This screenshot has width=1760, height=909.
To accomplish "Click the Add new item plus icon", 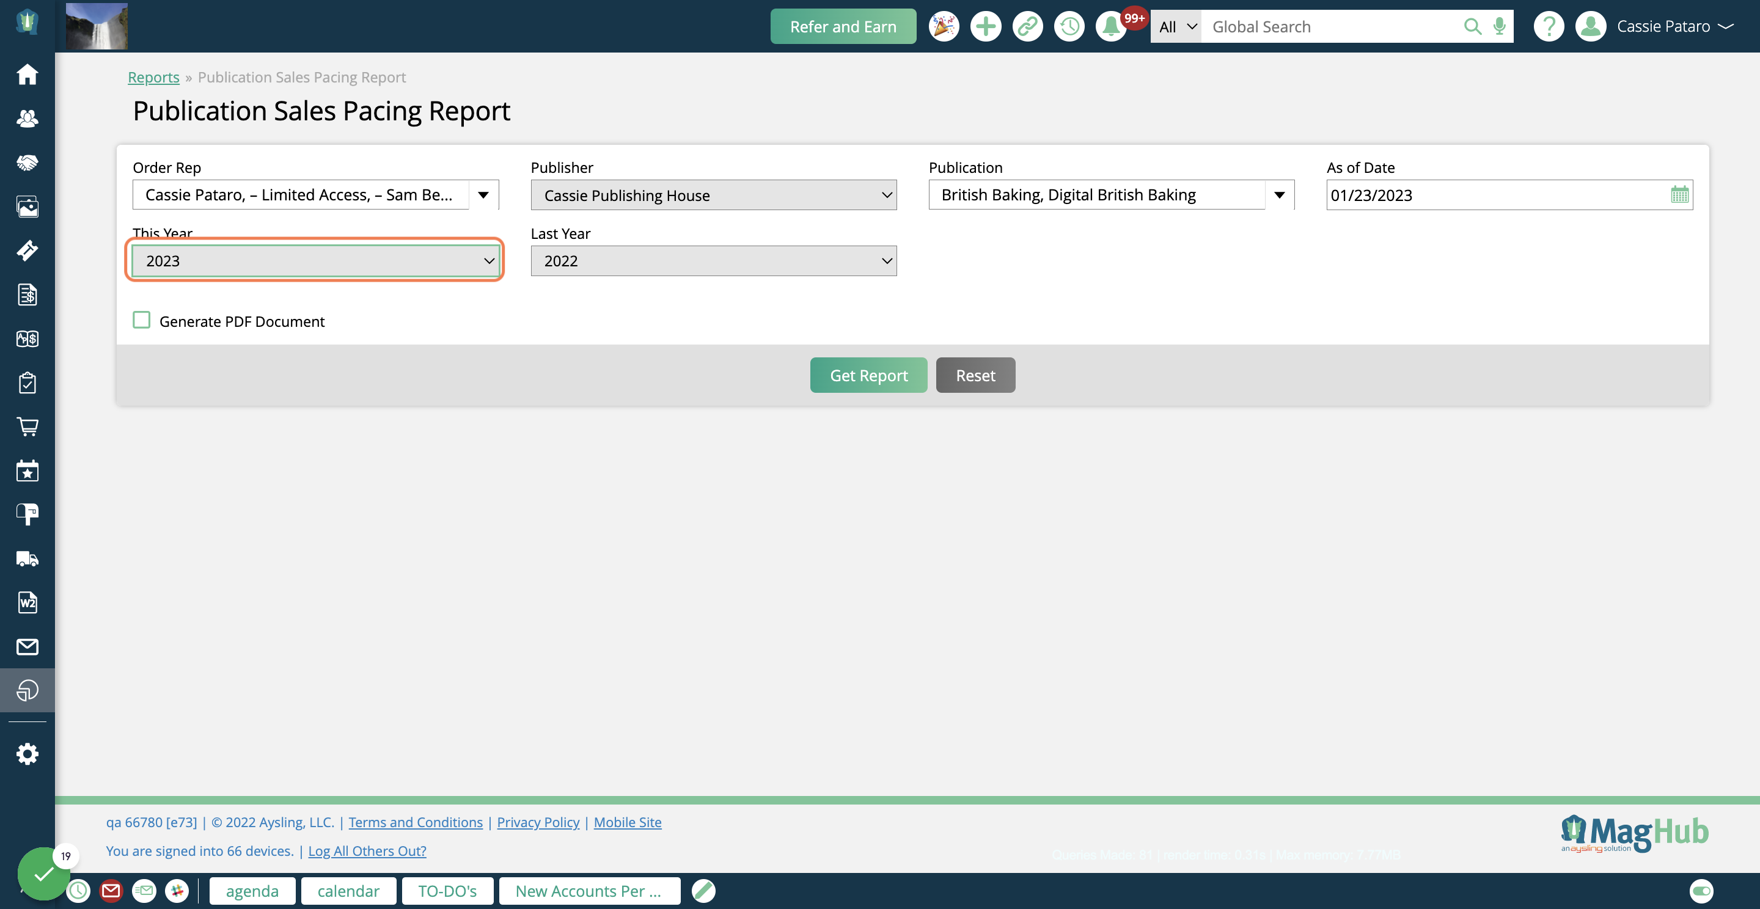I will point(985,26).
